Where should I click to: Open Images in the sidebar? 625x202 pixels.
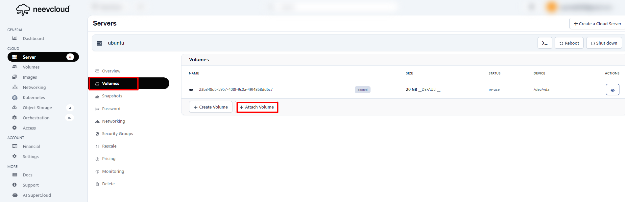[x=30, y=77]
